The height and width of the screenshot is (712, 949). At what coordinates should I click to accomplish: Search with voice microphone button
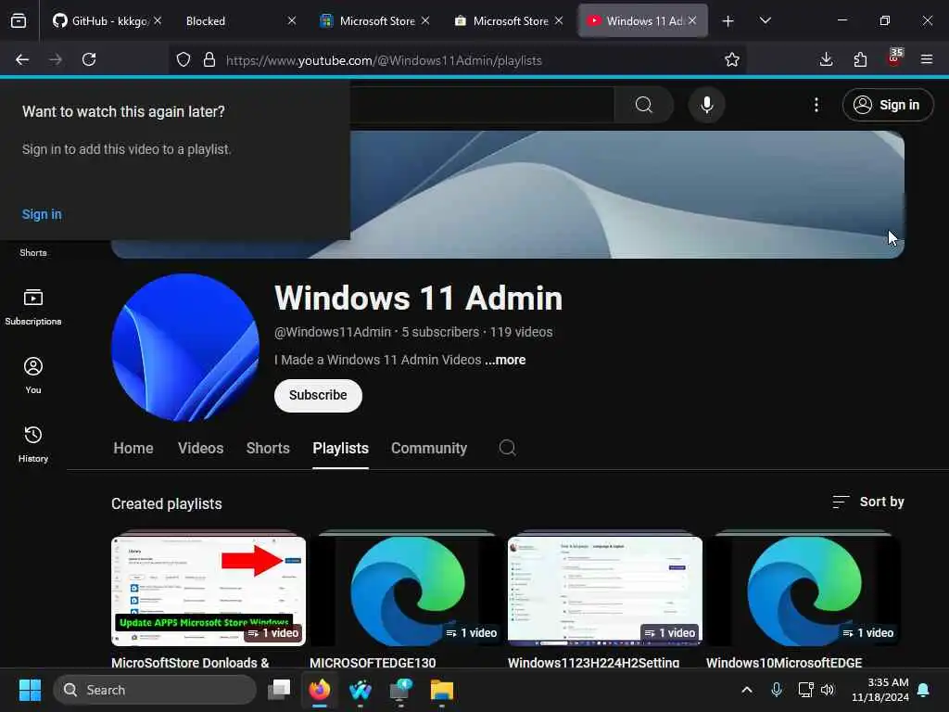[x=706, y=105]
